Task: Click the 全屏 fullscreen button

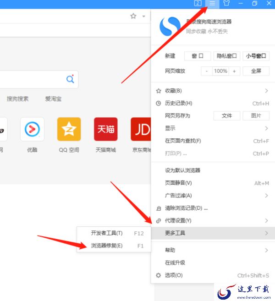Action: pos(256,71)
